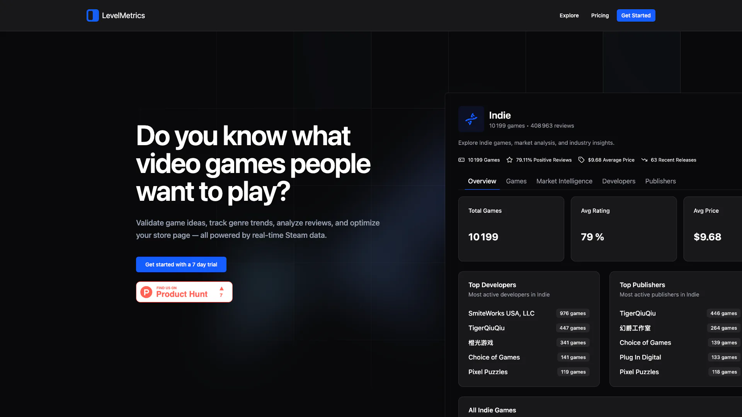Click the Indie genre DNA icon
The image size is (742, 417).
pyautogui.click(x=471, y=119)
